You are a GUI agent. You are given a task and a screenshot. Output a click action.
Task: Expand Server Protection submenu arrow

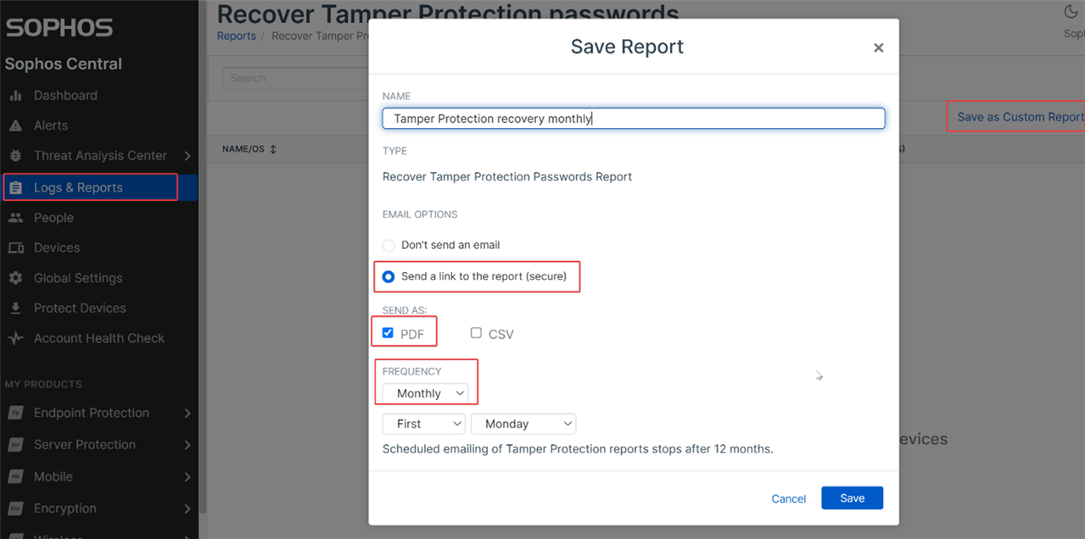(x=187, y=445)
